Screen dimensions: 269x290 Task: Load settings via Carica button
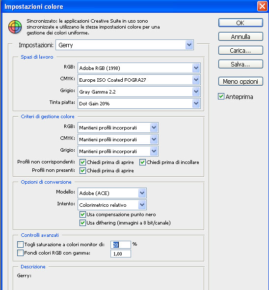pos(241,50)
